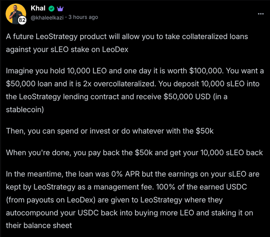This screenshot has height=237, width=270.
Task: Open the @khaleelkazi handle link
Action: pyautogui.click(x=47, y=17)
